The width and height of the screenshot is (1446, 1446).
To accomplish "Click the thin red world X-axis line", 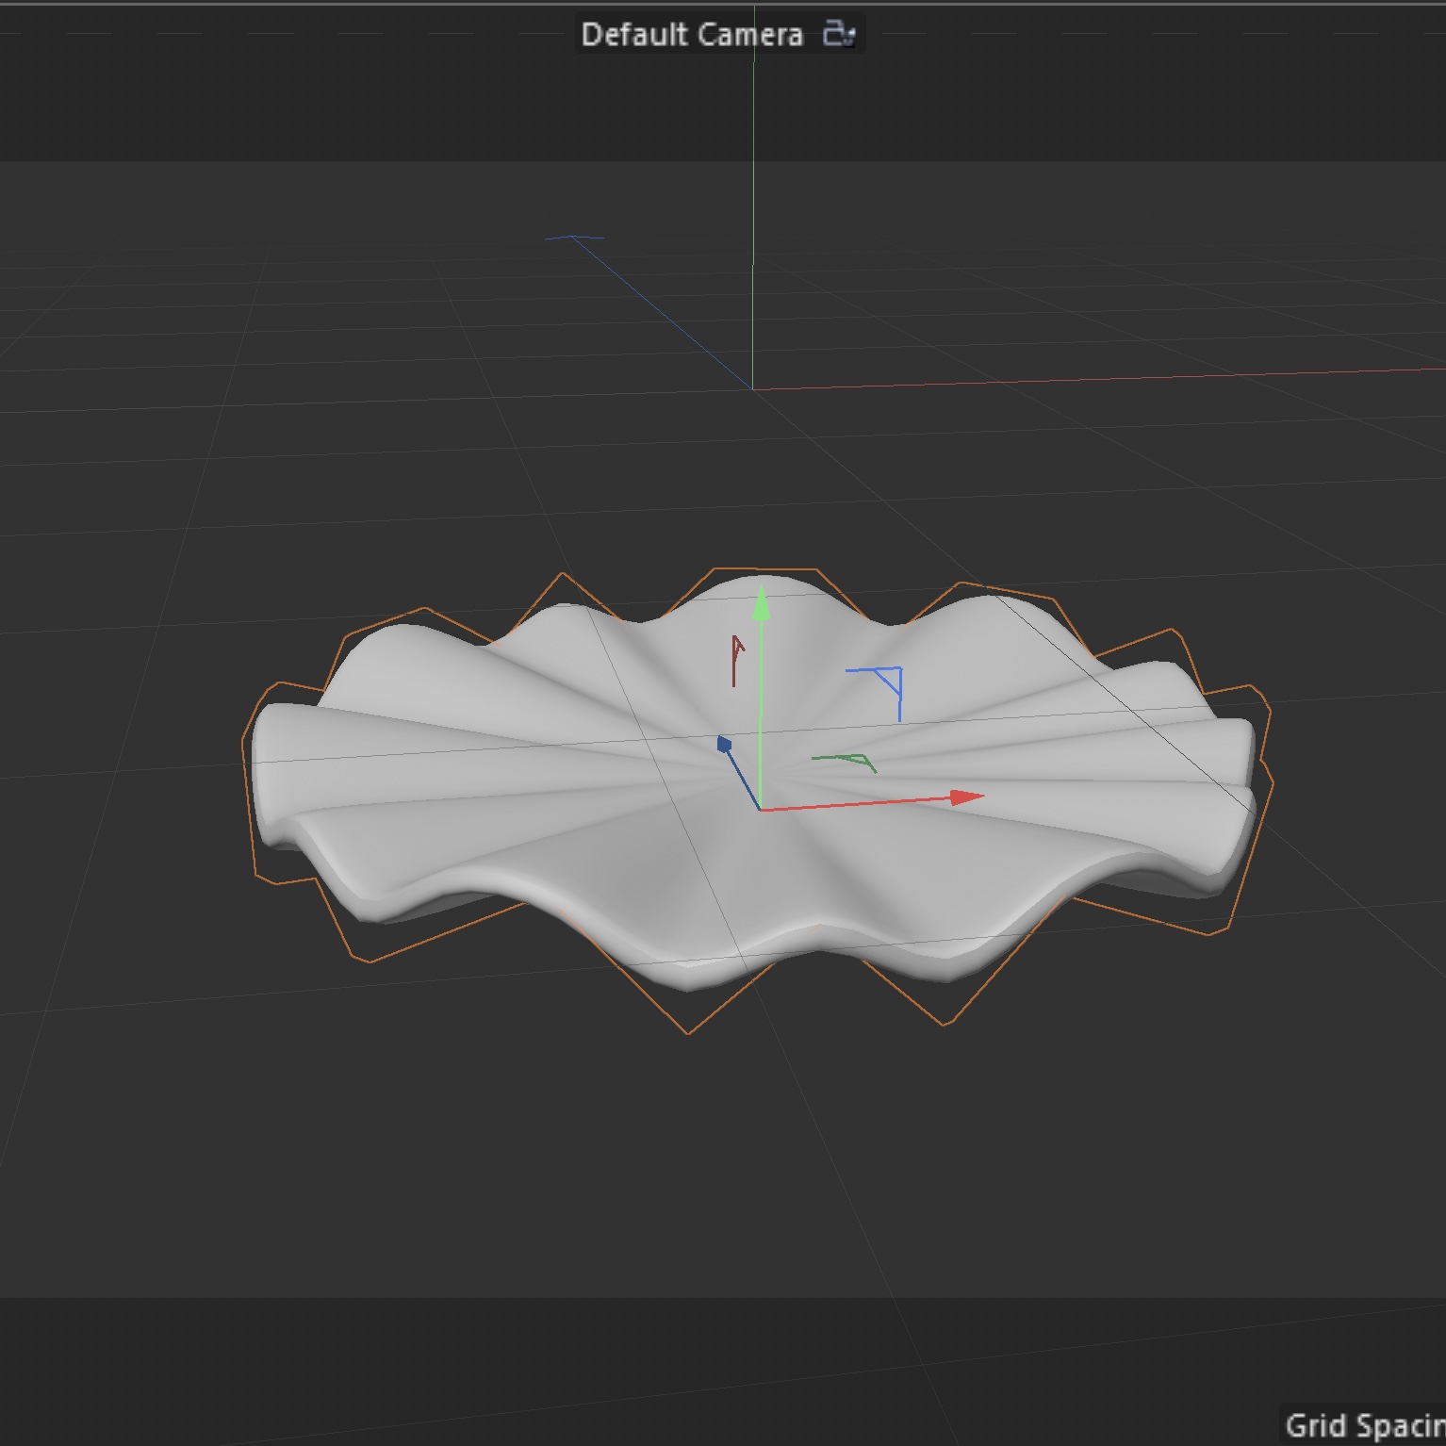I will point(1084,379).
